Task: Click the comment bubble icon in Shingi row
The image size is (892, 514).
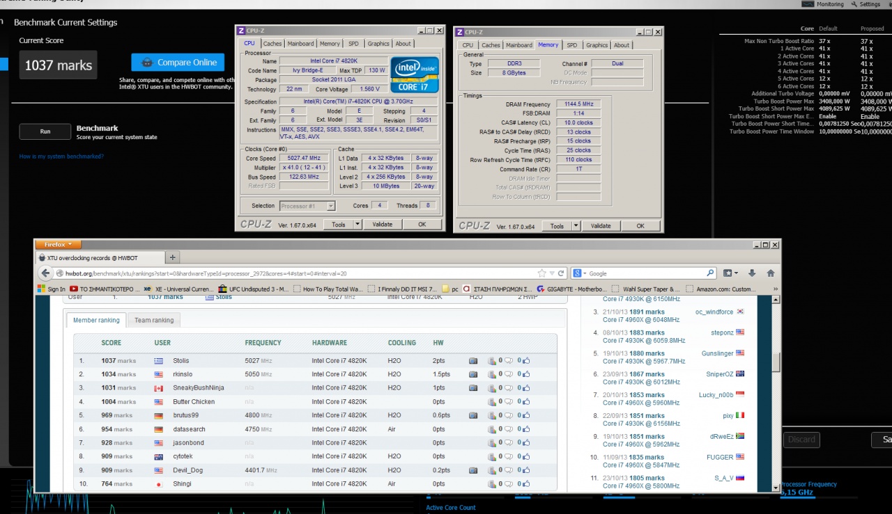Action: pyautogui.click(x=509, y=484)
